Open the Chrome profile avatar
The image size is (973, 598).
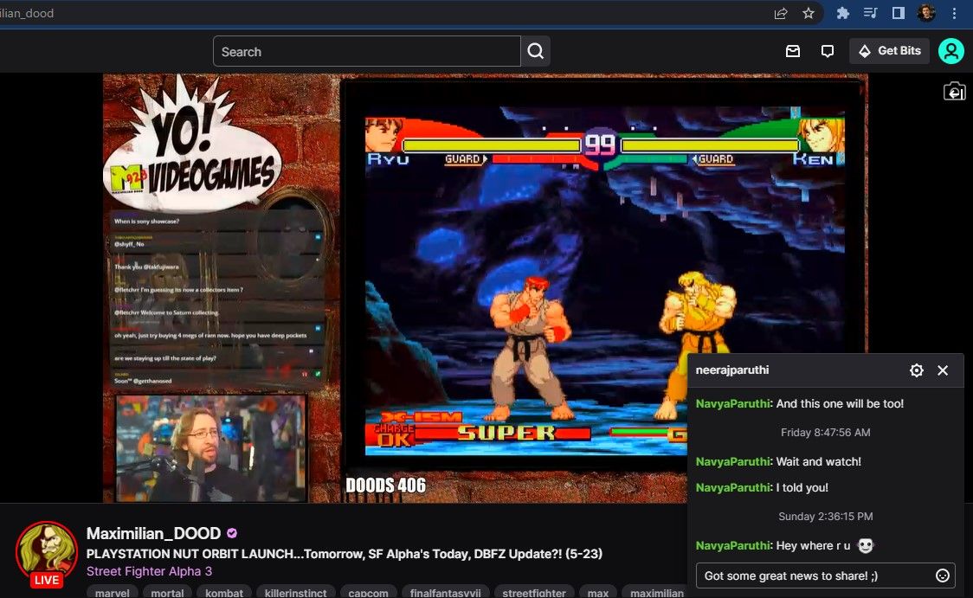926,13
